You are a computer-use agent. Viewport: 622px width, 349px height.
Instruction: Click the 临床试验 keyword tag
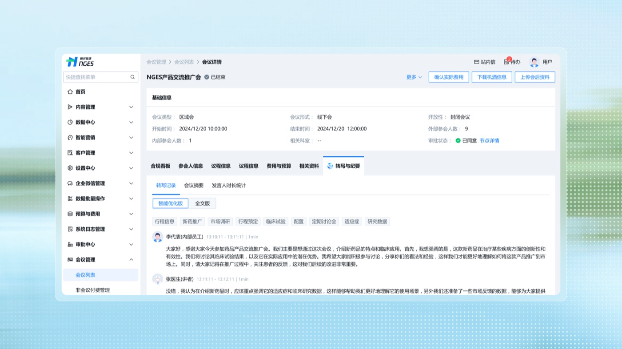coord(275,222)
